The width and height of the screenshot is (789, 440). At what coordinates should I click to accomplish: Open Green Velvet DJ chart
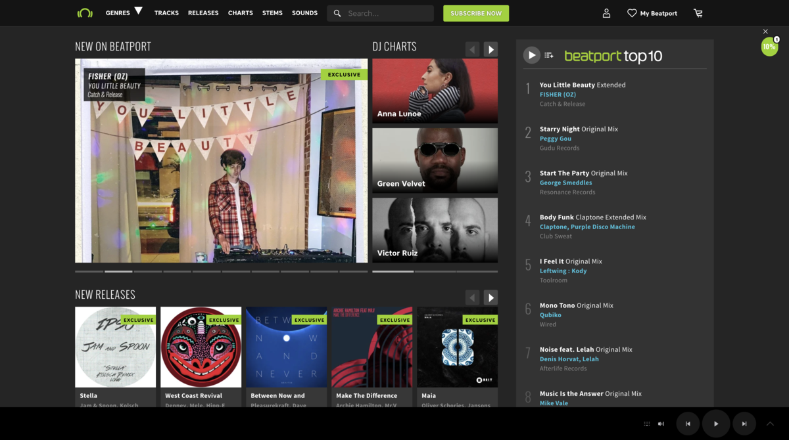pyautogui.click(x=435, y=160)
